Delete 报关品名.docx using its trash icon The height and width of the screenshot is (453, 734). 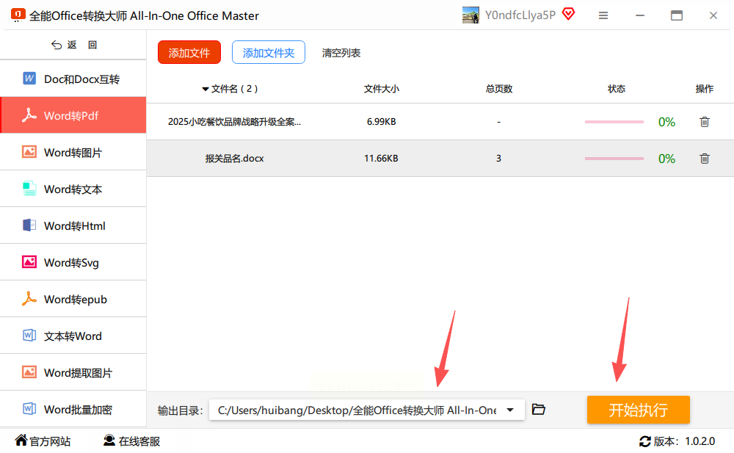pyautogui.click(x=705, y=159)
